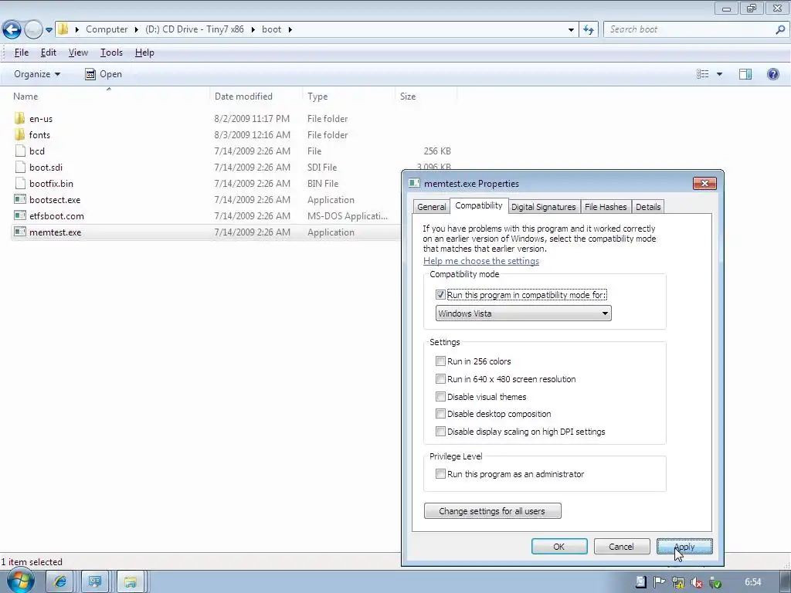Click Cancel in Properties dialog

[x=622, y=547]
